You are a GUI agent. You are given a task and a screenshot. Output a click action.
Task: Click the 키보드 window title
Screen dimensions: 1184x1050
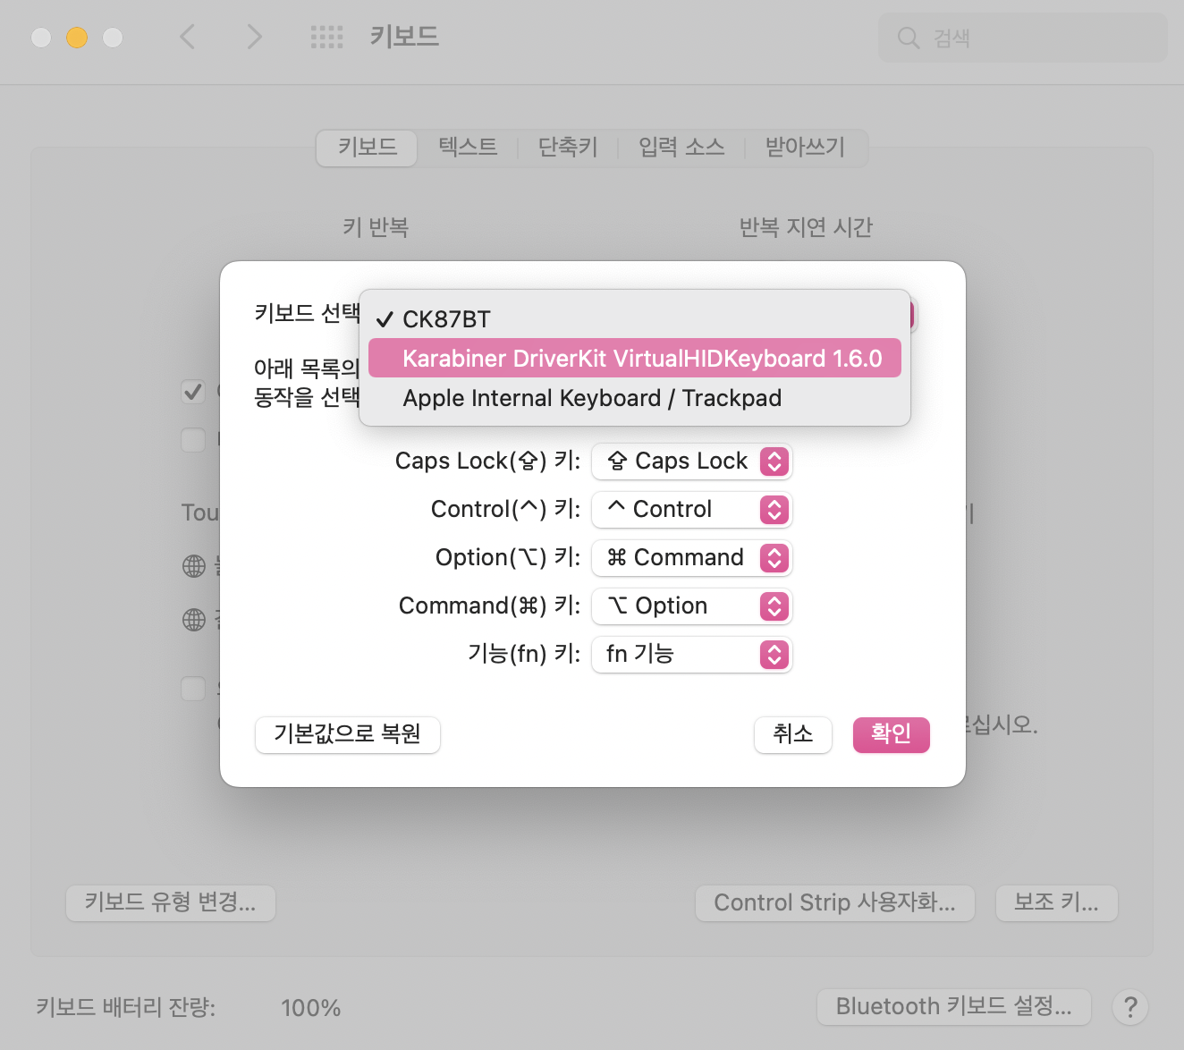(404, 37)
